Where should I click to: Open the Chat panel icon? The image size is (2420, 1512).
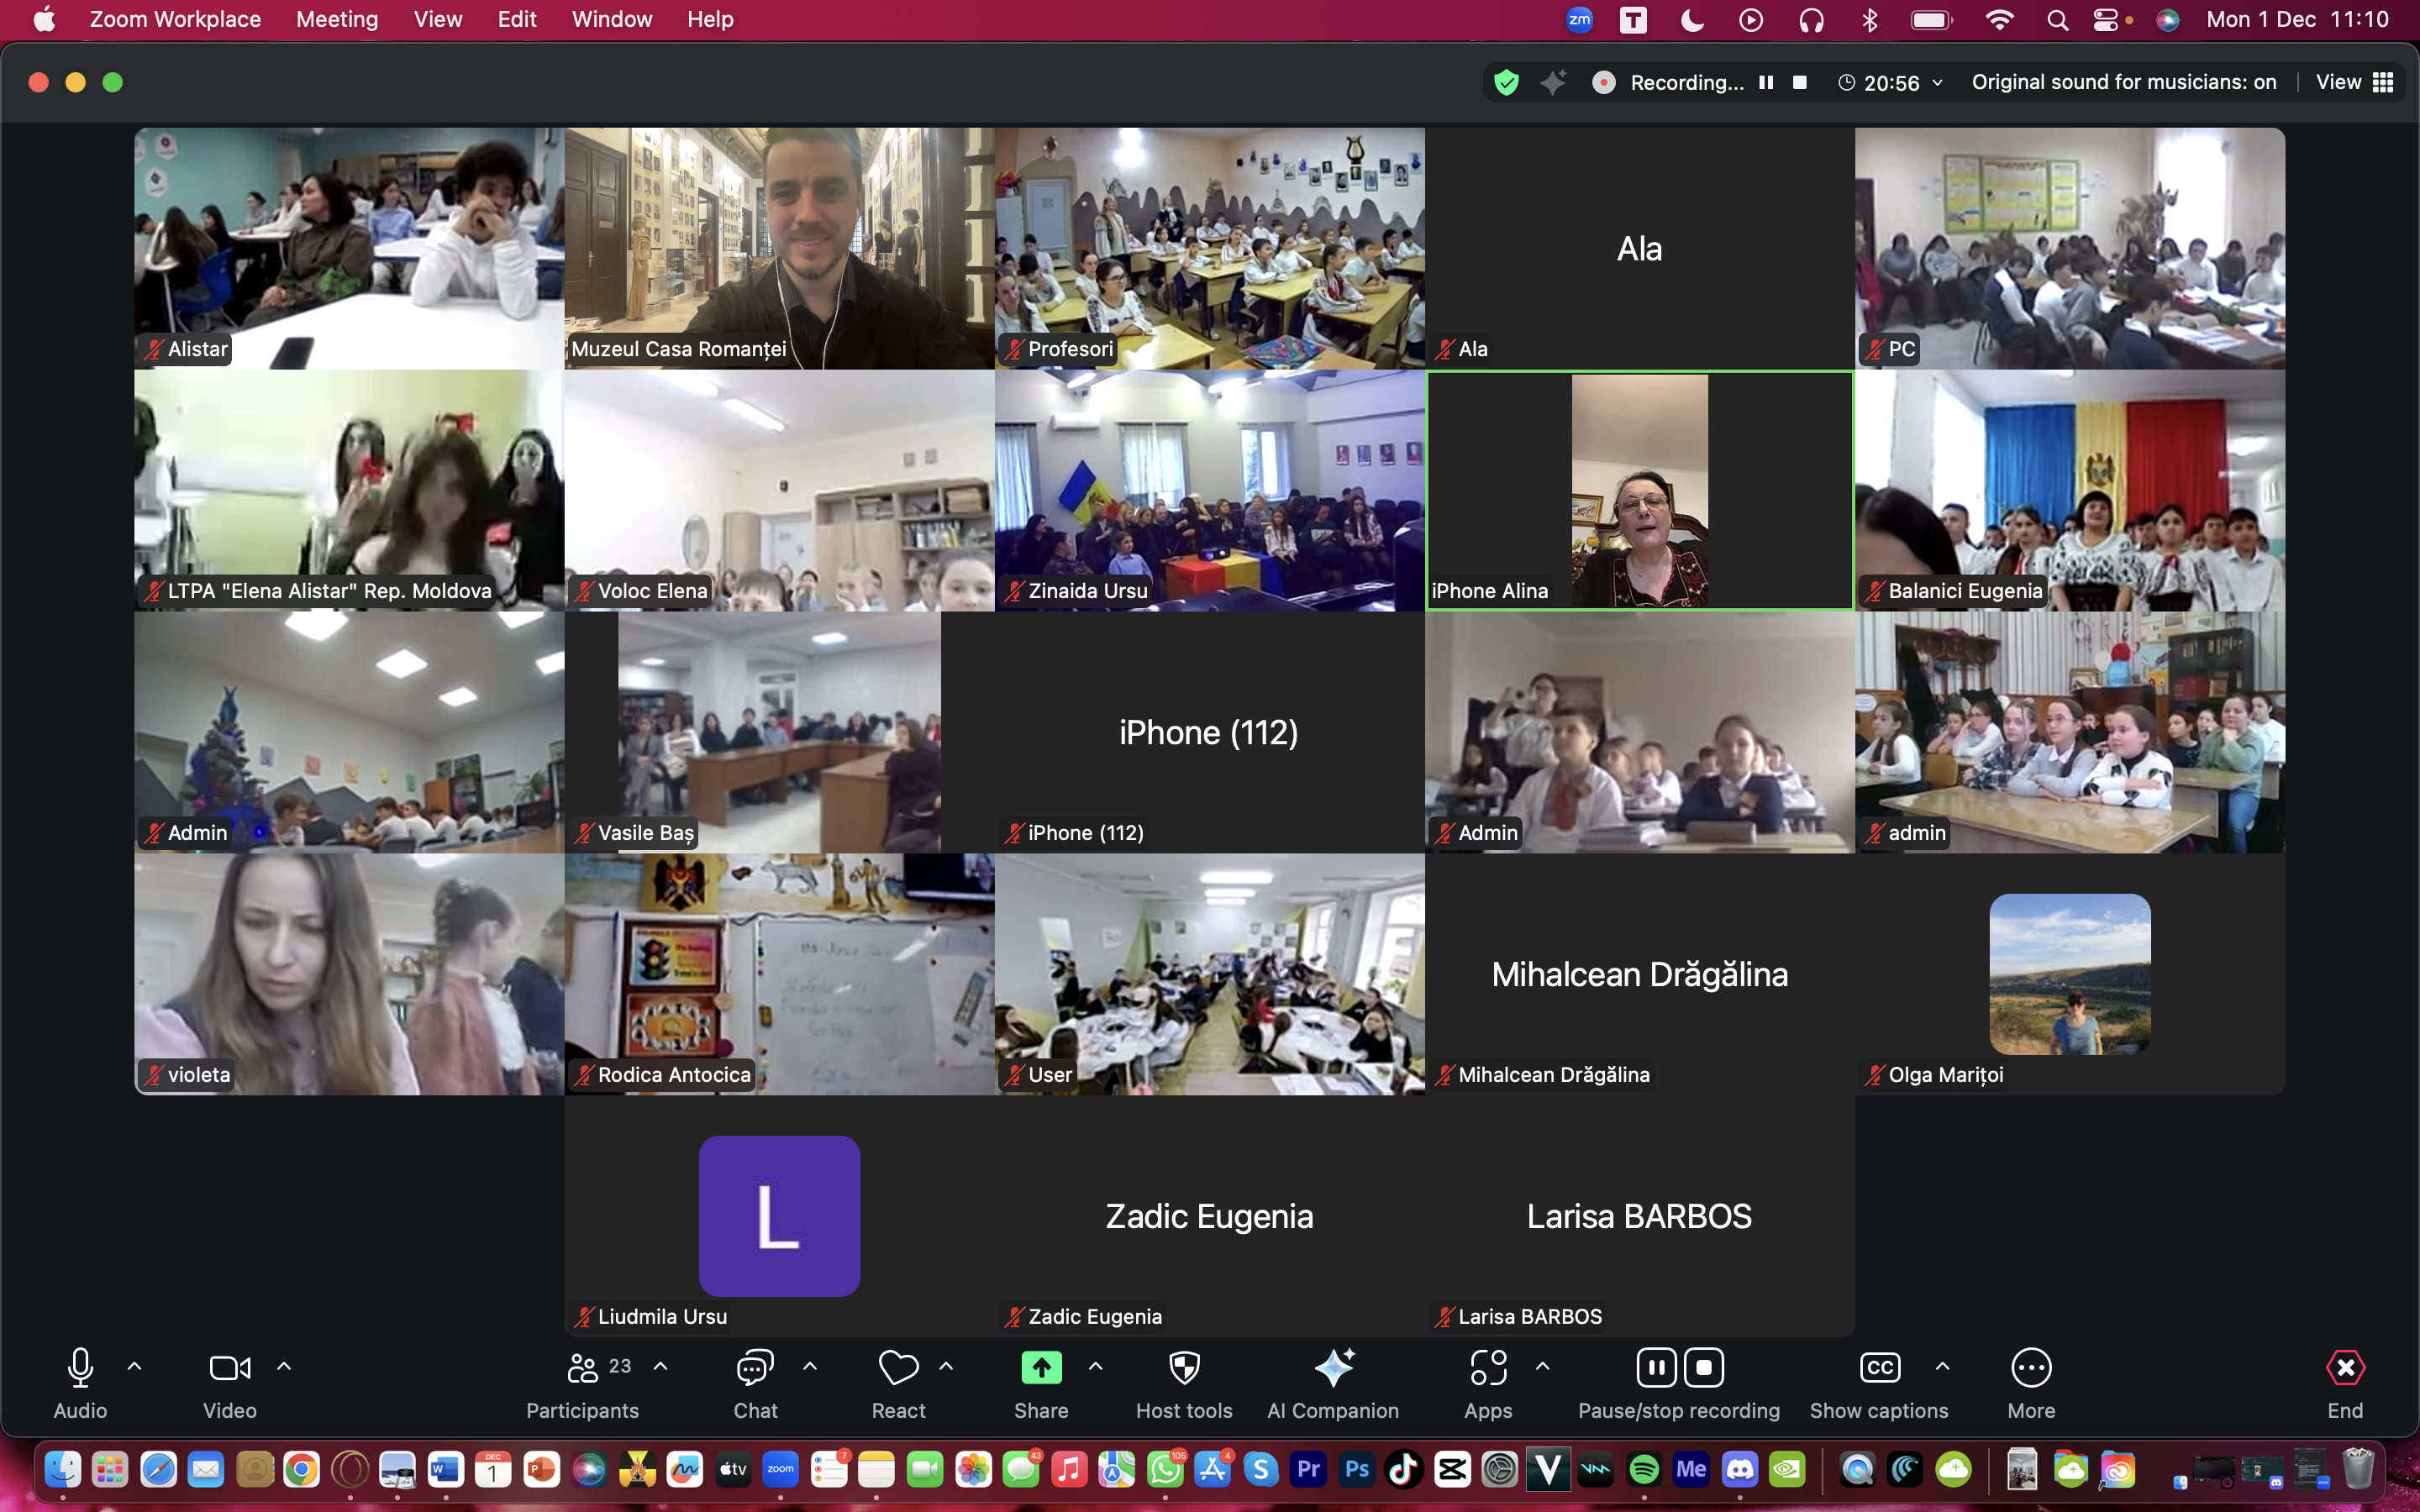pos(755,1368)
